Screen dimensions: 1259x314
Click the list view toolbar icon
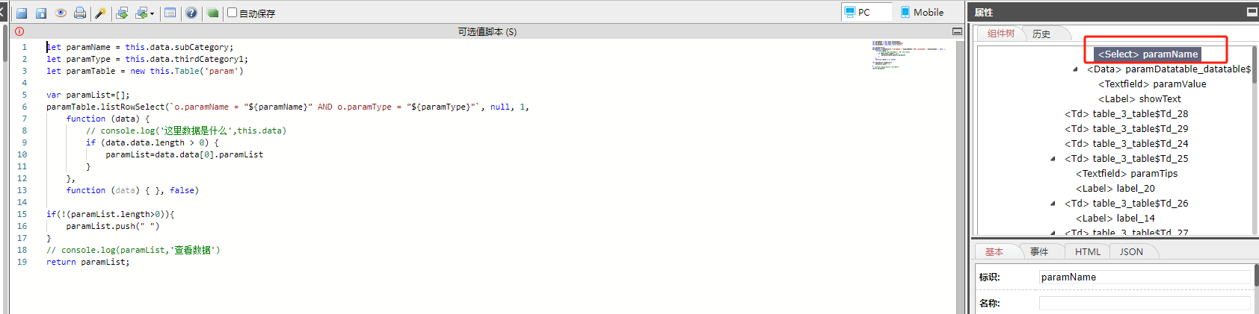click(x=170, y=13)
